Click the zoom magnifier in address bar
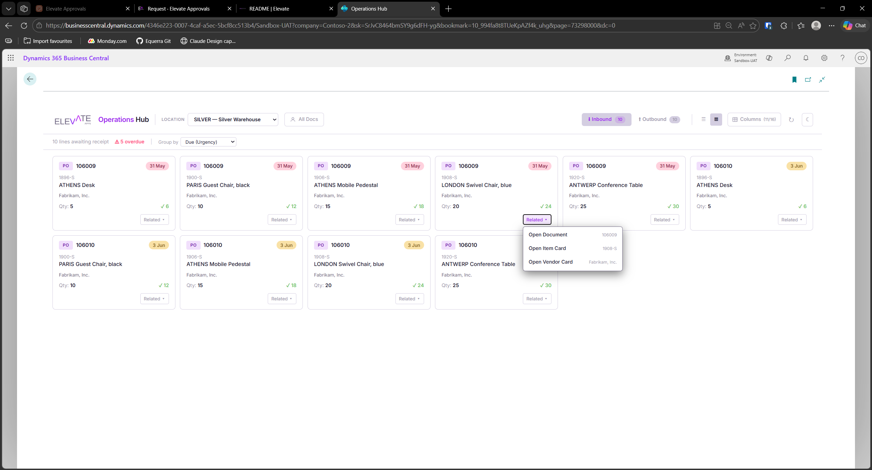Image resolution: width=872 pixels, height=470 pixels. click(x=729, y=26)
